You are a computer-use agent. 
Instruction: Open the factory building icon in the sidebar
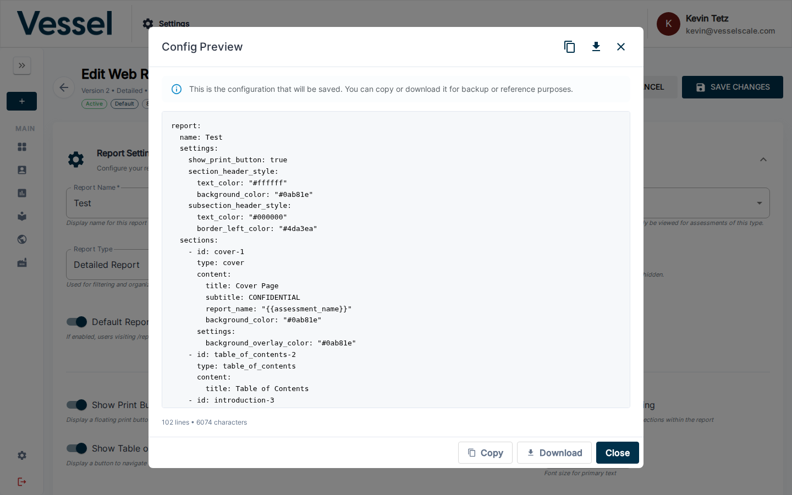pyautogui.click(x=22, y=263)
